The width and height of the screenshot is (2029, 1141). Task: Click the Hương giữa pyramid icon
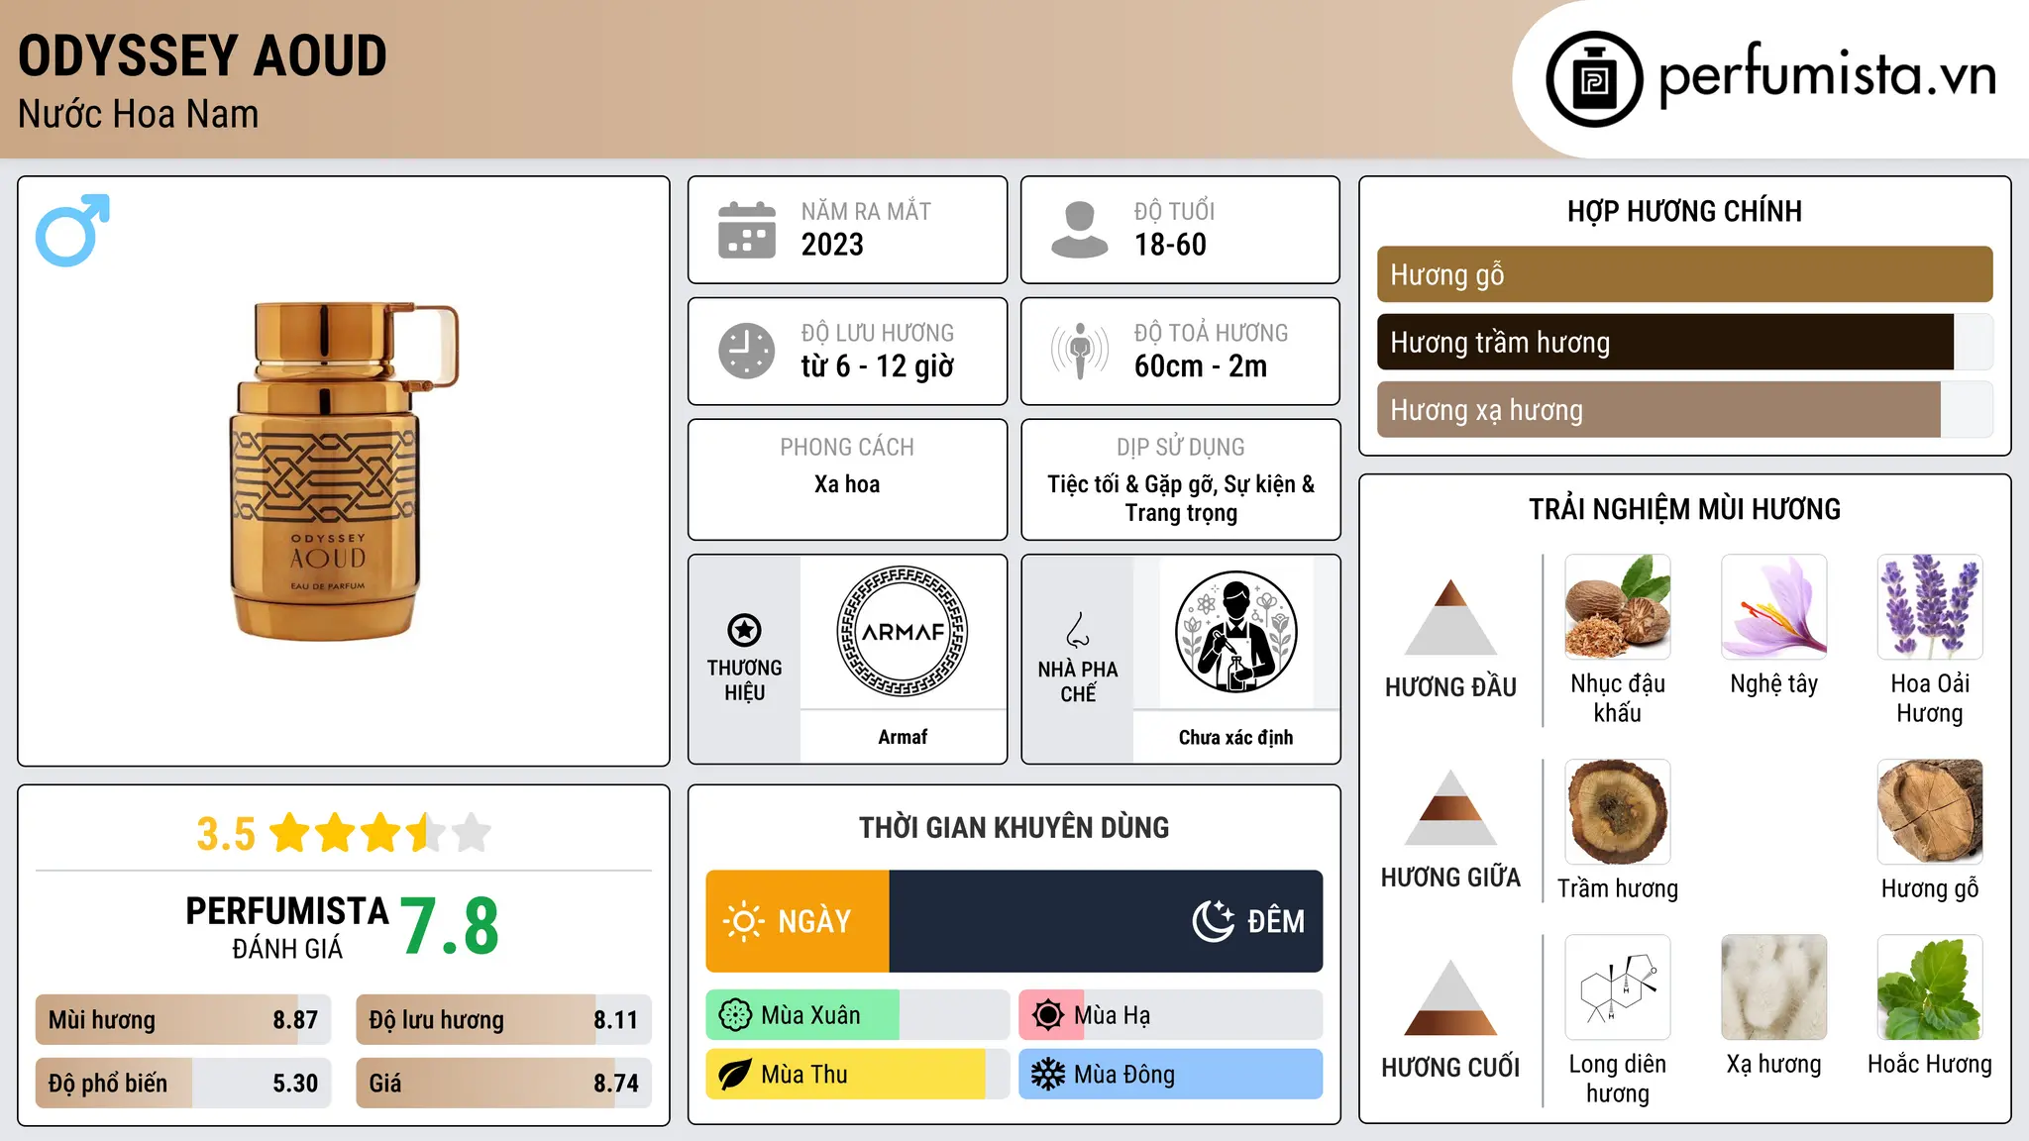click(x=1450, y=807)
